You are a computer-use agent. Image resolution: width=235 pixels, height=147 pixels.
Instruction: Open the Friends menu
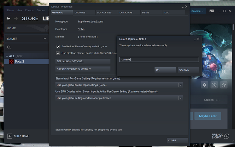29,10
